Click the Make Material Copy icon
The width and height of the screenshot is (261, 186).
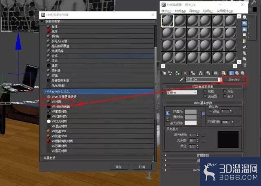point(193,73)
